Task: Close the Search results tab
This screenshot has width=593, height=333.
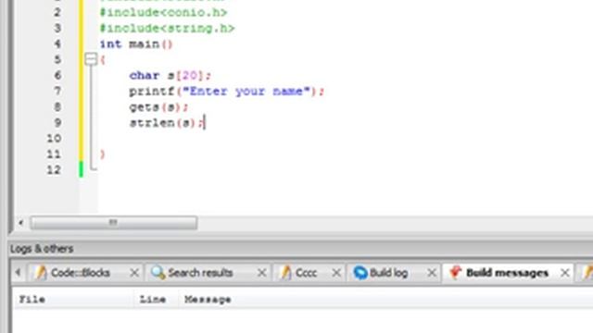Action: click(x=261, y=273)
